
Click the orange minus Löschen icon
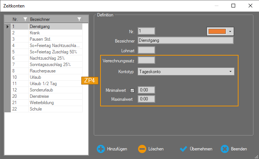[142, 149]
